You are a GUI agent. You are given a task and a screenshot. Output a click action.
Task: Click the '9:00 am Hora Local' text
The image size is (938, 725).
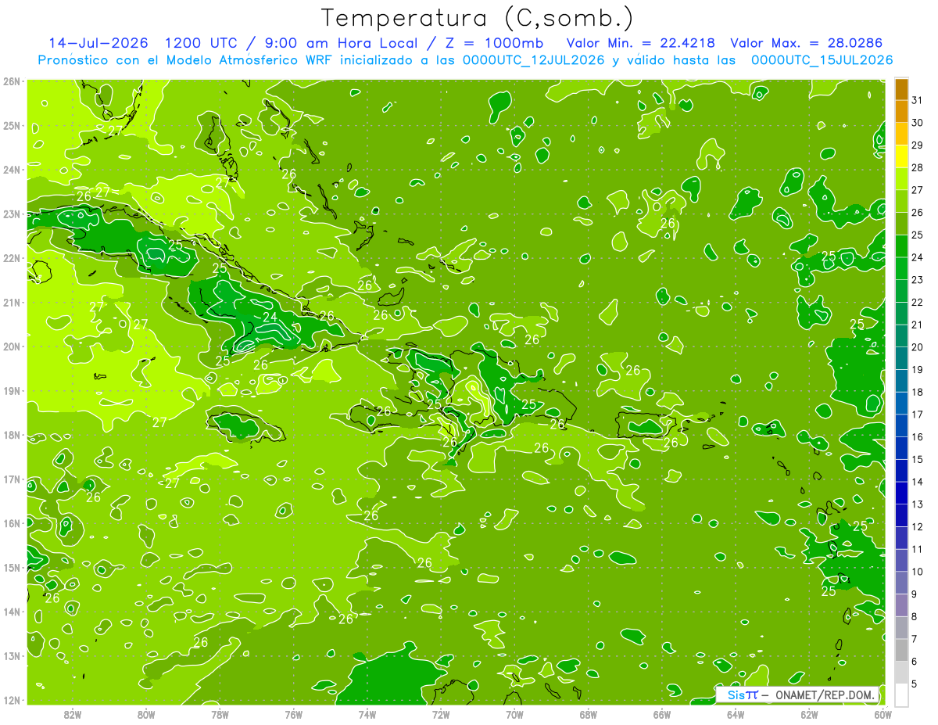pos(342,43)
